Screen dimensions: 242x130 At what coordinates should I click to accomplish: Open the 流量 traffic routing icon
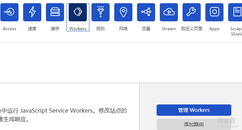[146, 12]
